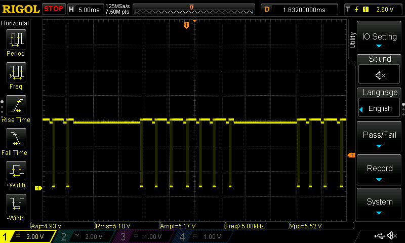Click the USB status icon

[379, 236]
